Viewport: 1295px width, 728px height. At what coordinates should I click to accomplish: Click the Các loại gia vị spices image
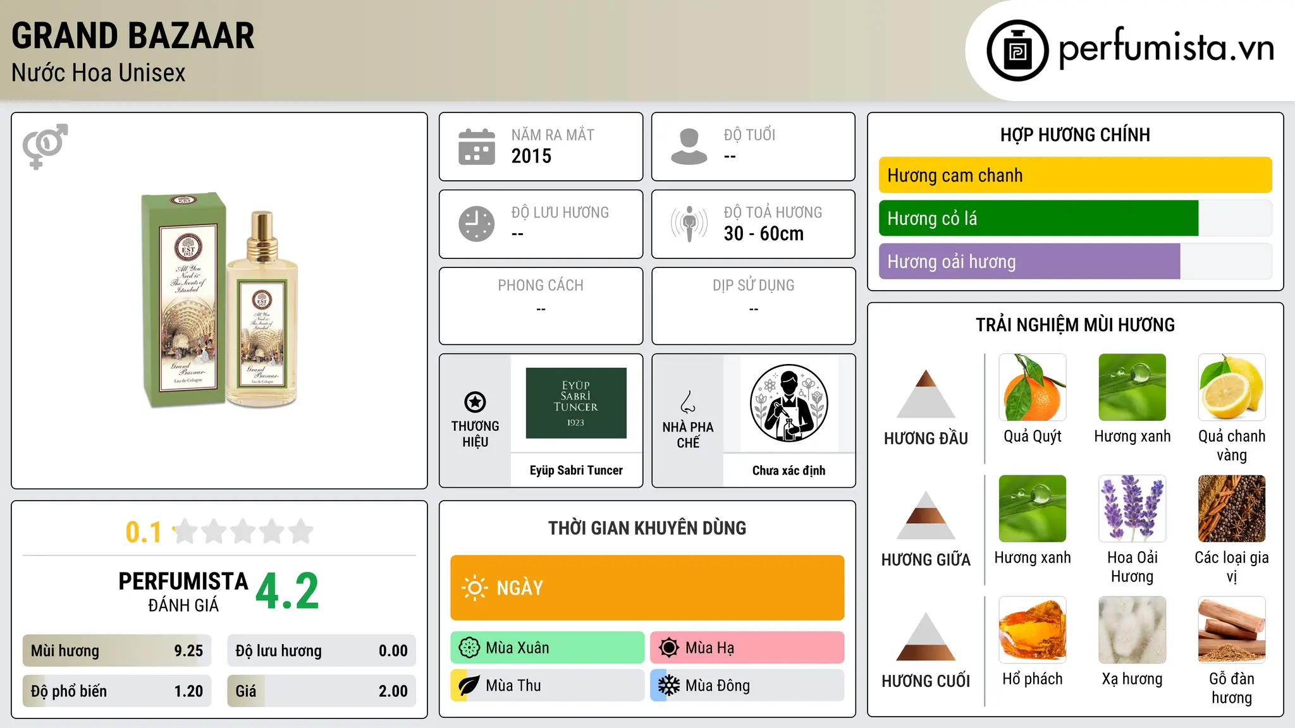coord(1232,509)
